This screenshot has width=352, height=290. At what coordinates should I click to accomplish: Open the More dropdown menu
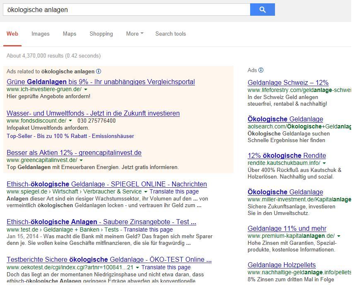(x=135, y=34)
